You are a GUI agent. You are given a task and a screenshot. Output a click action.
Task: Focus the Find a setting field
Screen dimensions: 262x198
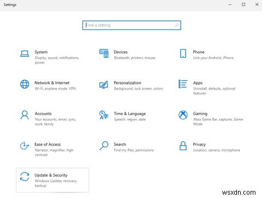click(x=132, y=25)
